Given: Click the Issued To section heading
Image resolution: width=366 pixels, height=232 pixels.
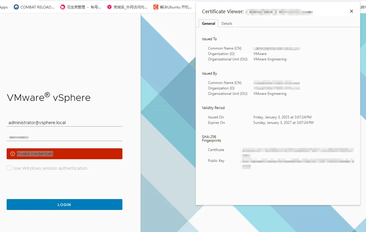Looking at the screenshot, I should (x=209, y=39).
